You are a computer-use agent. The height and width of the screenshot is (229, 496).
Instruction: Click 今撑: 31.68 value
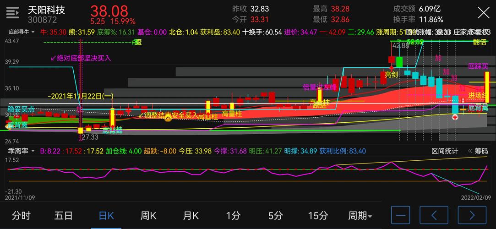click(x=230, y=151)
